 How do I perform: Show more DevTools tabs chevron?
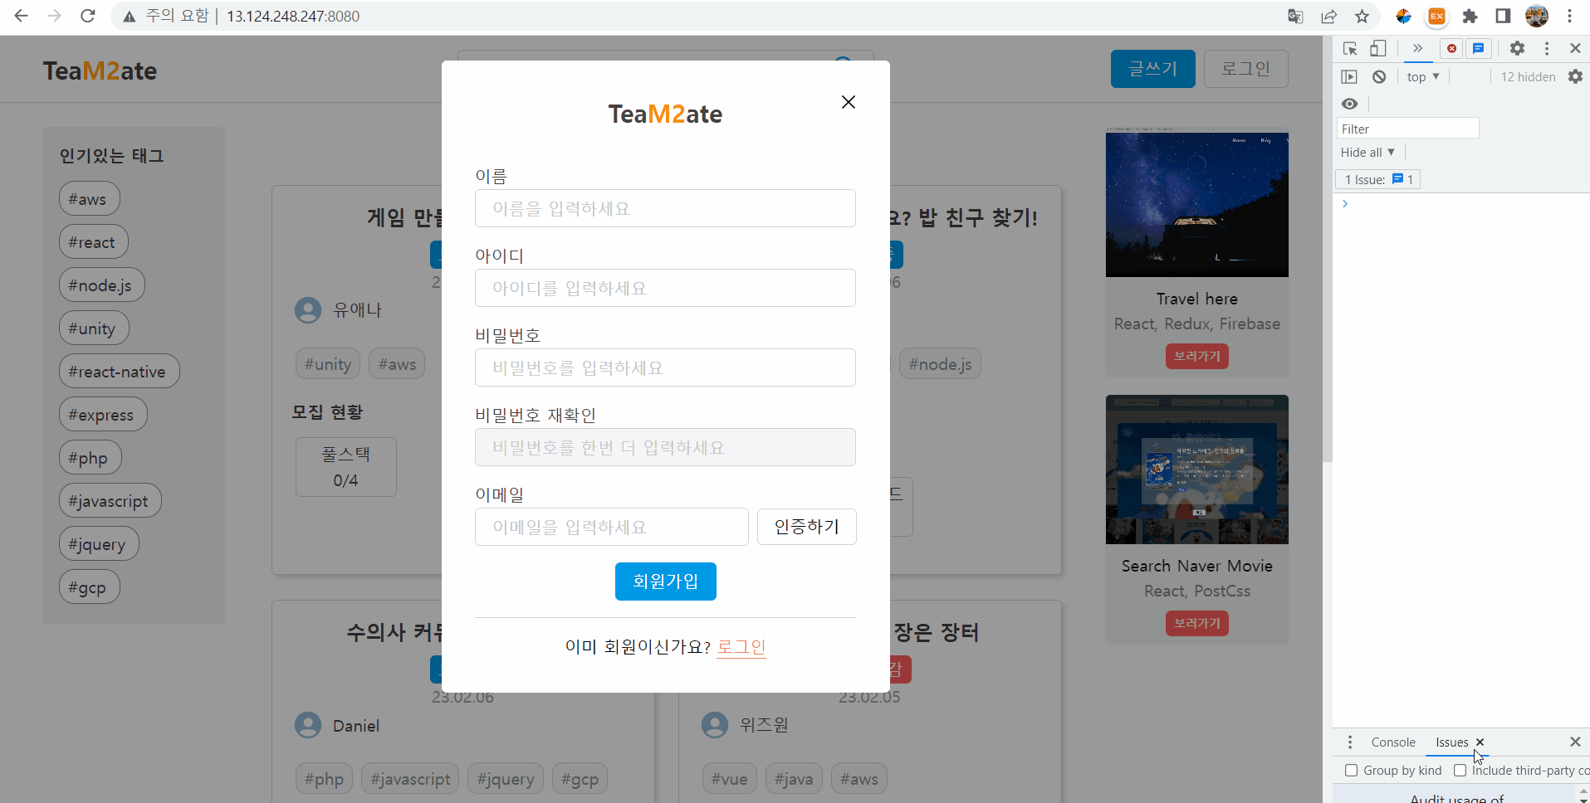(x=1417, y=48)
